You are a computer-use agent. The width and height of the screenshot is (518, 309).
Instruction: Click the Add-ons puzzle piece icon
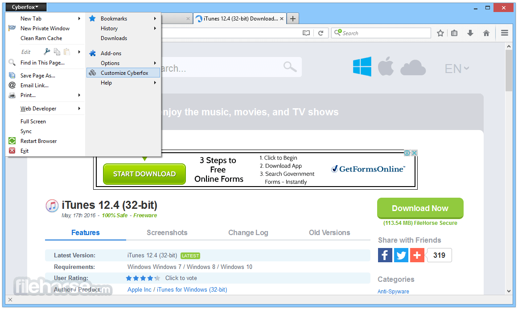[x=93, y=53]
